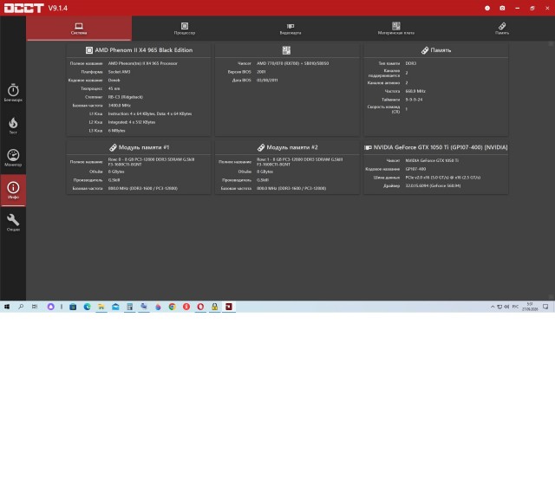The height and width of the screenshot is (486, 555).
Task: Open Windows taskbar search
Action: tap(21, 307)
